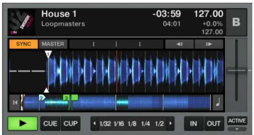Nudge tempo back with bend-left arrow

180,44
